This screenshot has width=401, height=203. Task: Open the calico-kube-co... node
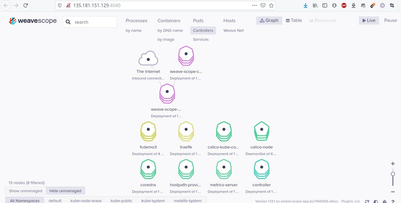coord(224,131)
